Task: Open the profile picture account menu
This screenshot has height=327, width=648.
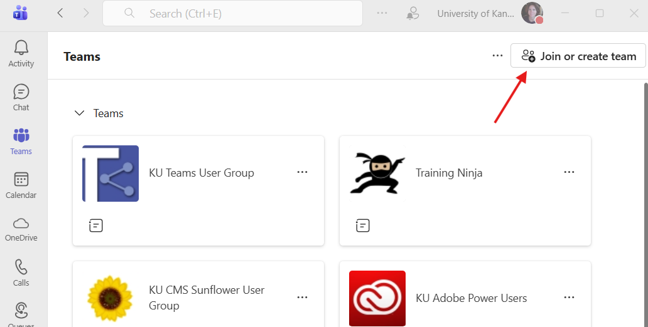Action: click(532, 13)
